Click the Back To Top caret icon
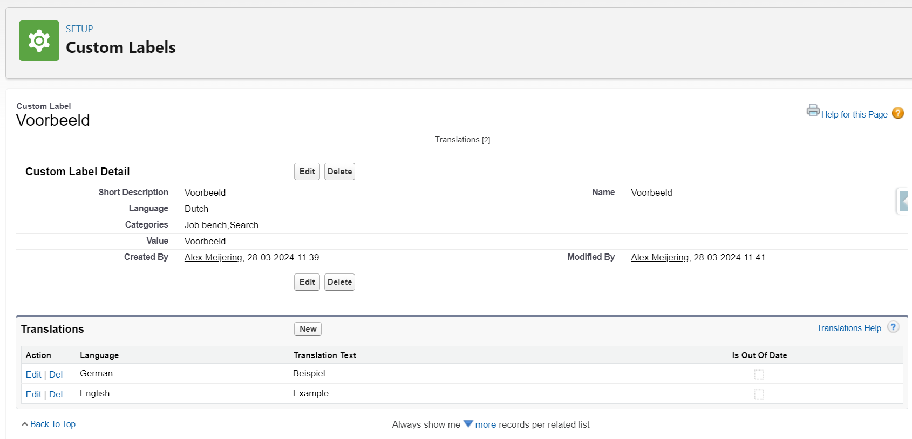Screen dimensions: 912x439 pos(25,424)
